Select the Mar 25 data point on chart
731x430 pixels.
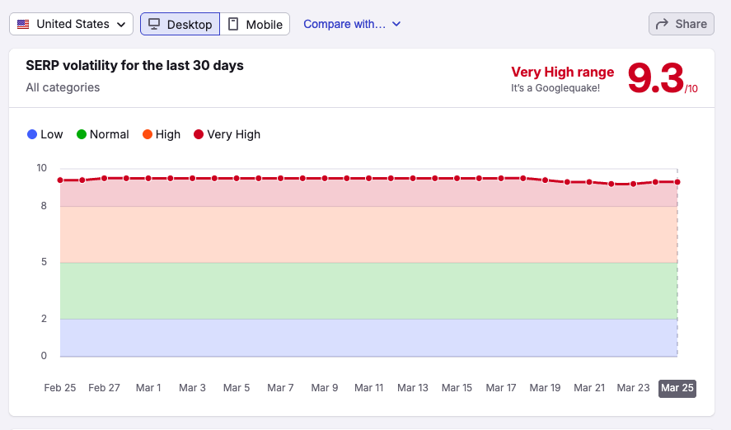[677, 182]
